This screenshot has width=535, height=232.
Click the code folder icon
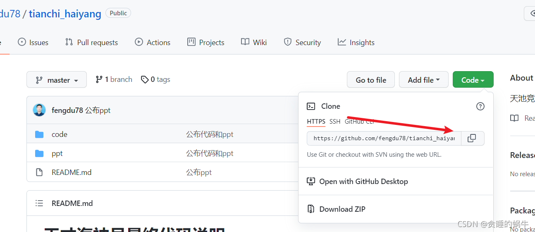point(39,134)
